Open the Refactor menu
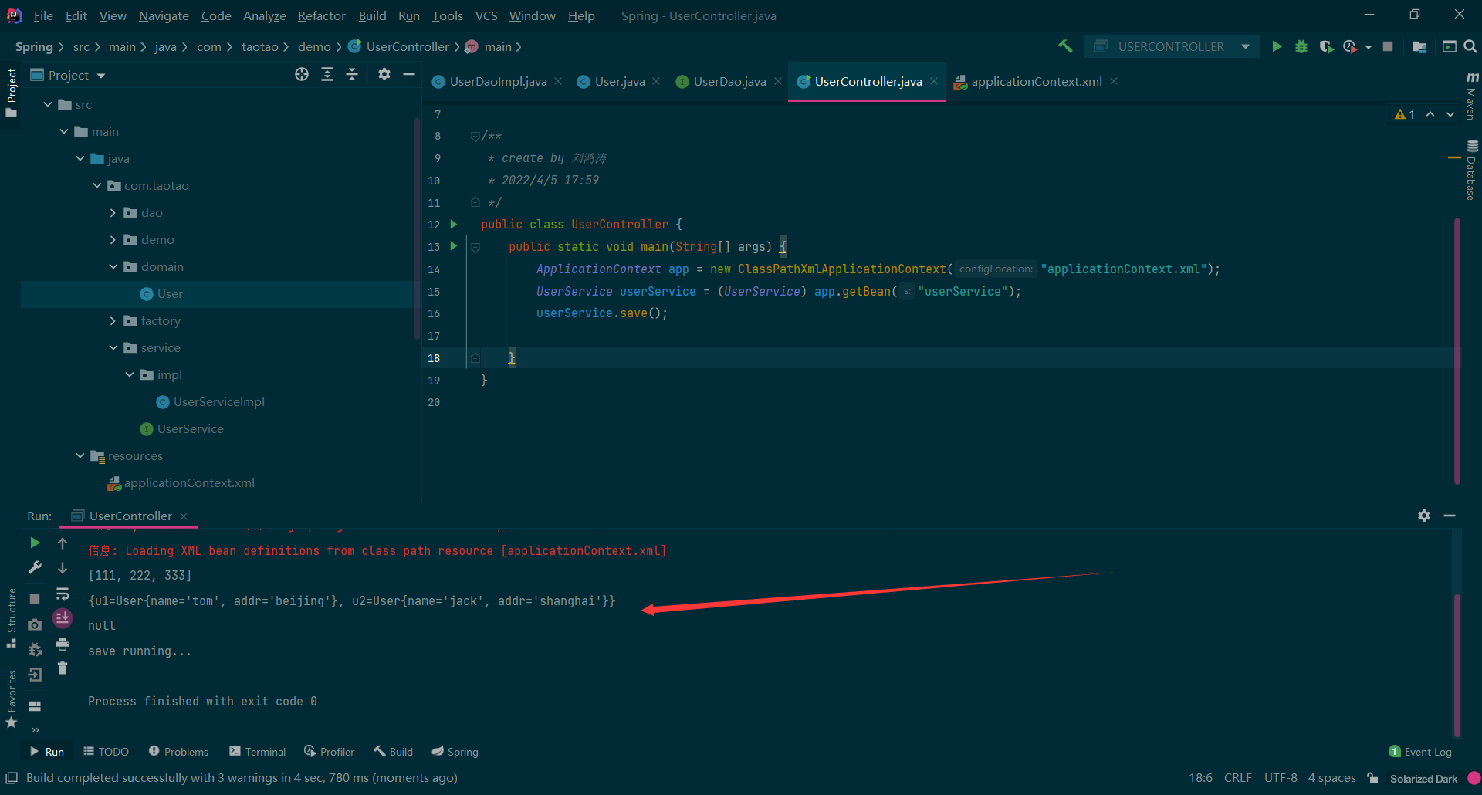The height and width of the screenshot is (795, 1482). pyautogui.click(x=321, y=15)
